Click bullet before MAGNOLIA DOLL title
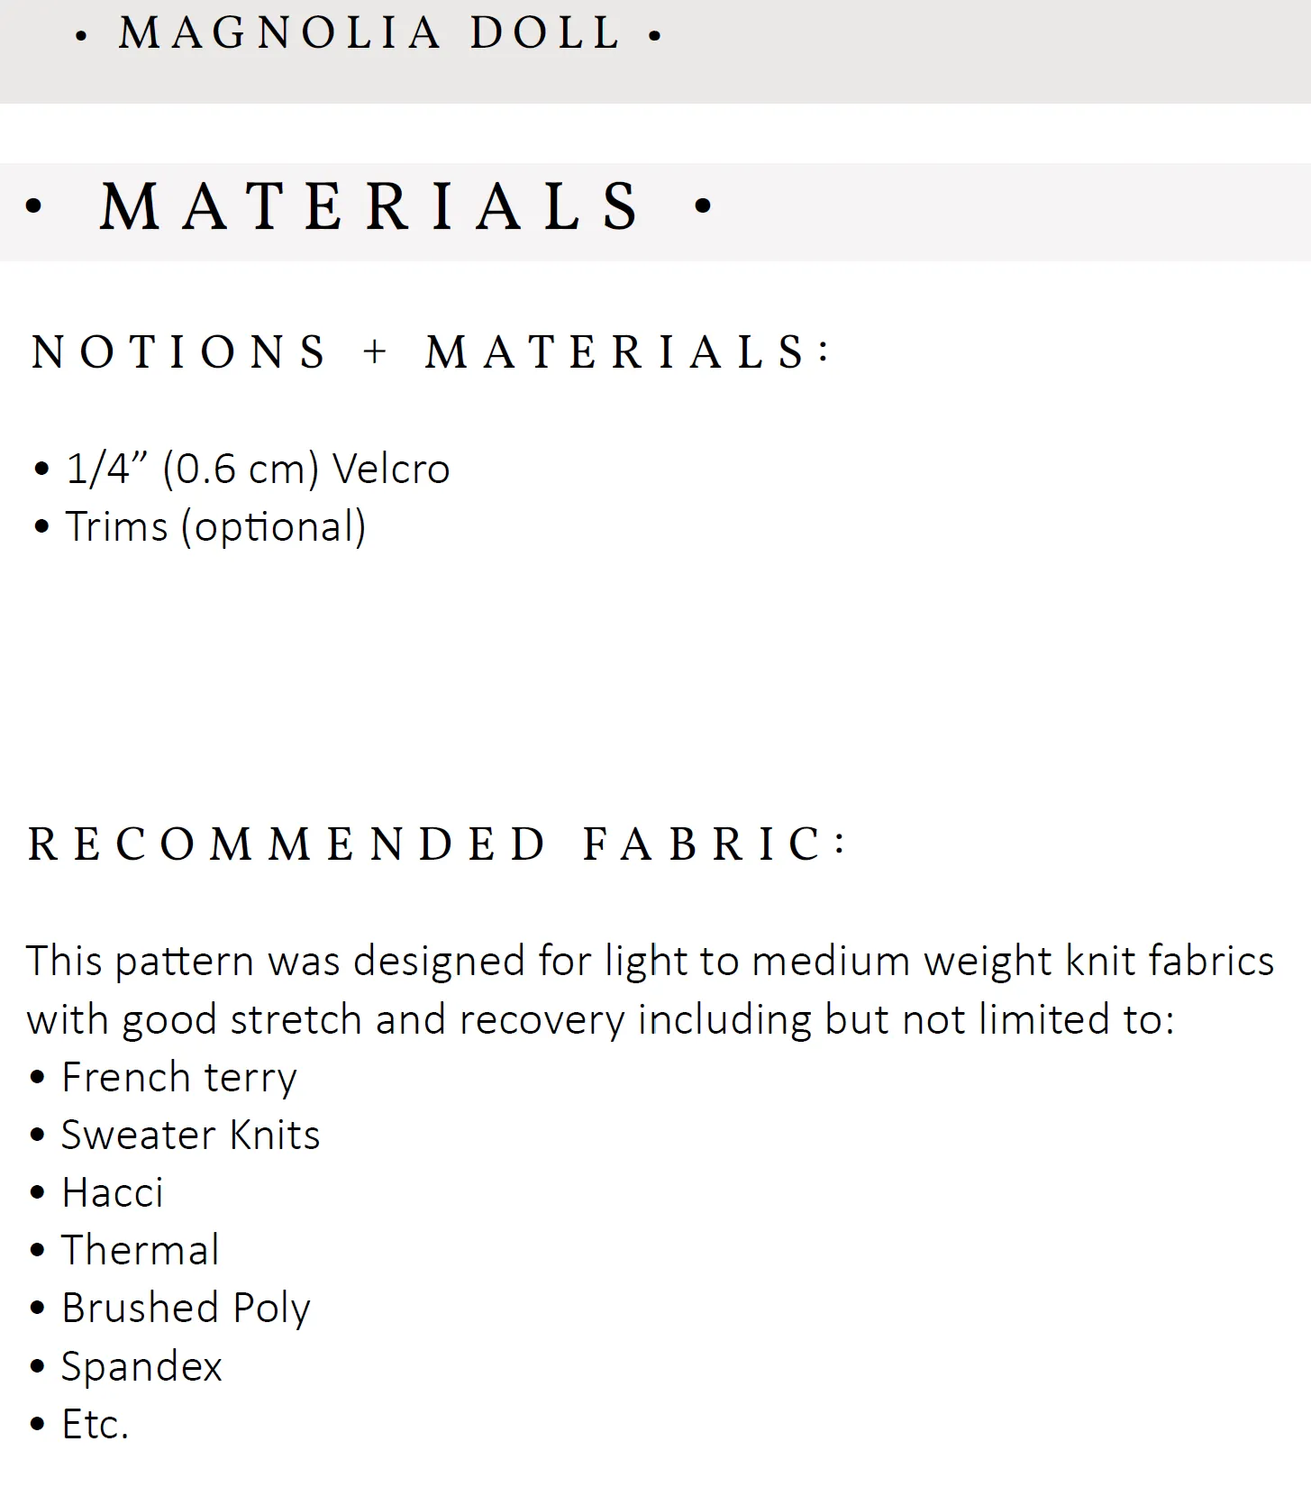 82,36
